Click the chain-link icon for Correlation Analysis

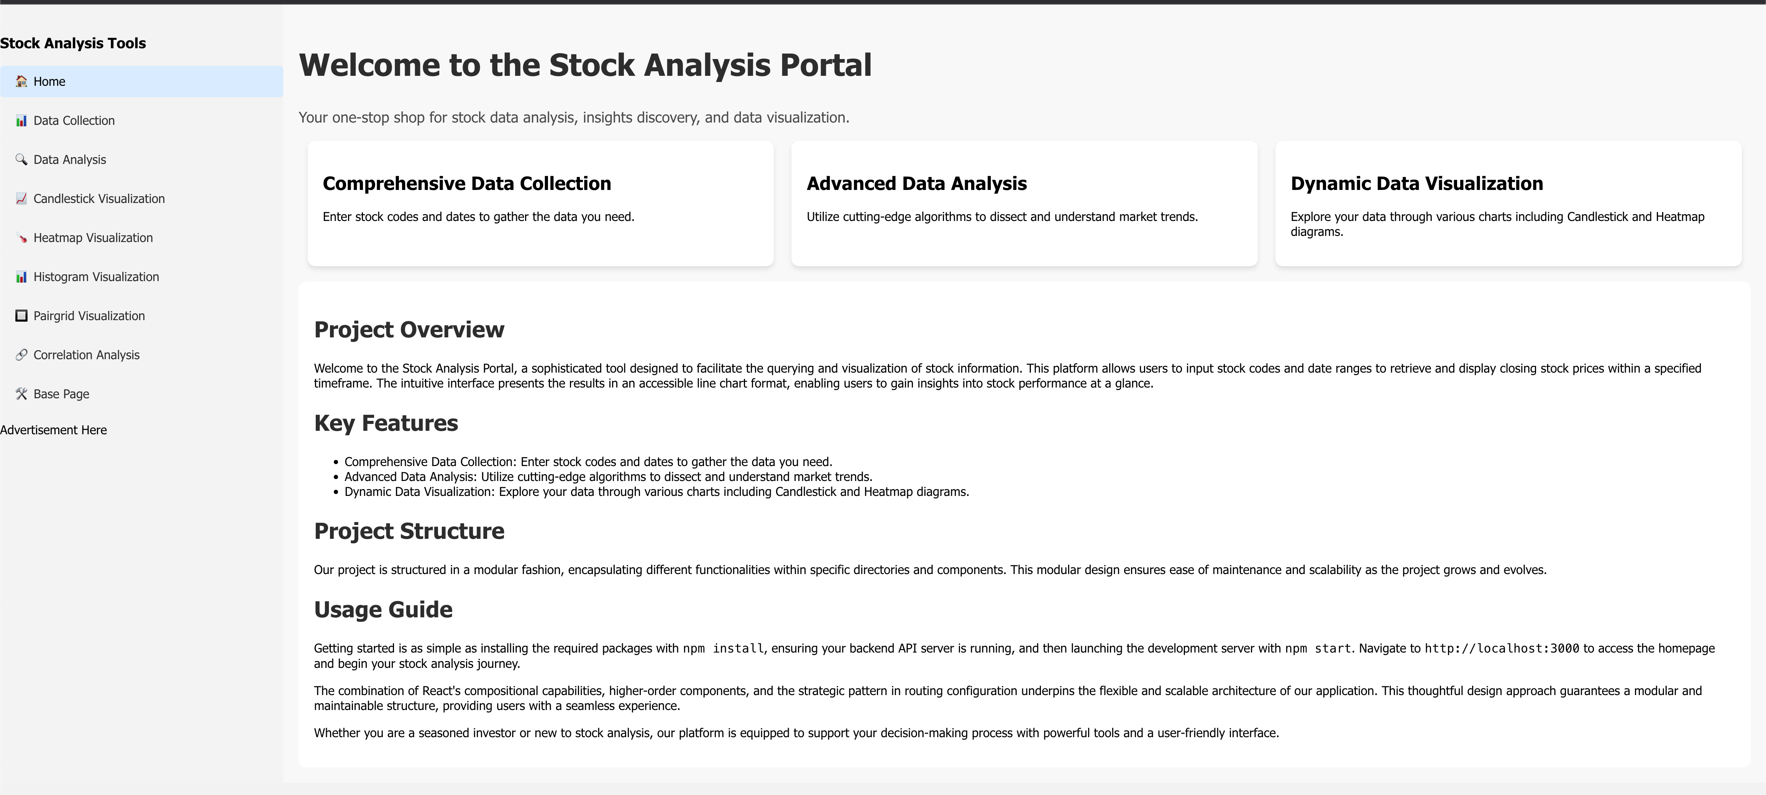[x=21, y=355]
